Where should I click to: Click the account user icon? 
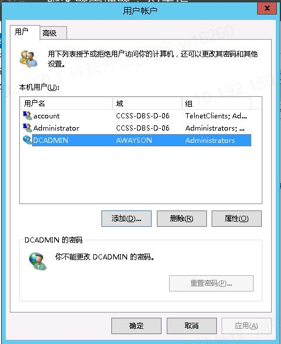(x=27, y=115)
